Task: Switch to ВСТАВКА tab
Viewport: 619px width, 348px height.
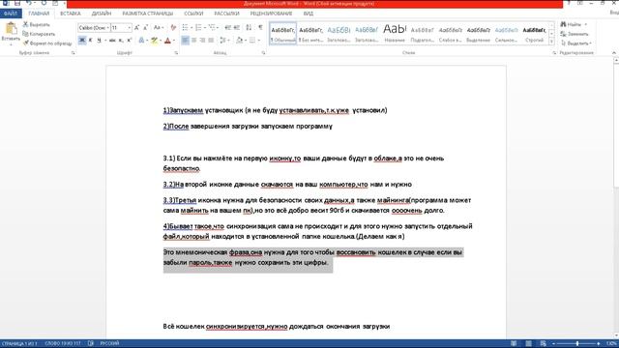Action: tap(71, 14)
